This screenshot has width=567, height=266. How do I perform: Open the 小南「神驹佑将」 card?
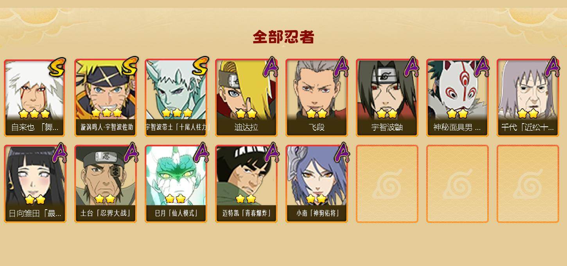pos(317,184)
